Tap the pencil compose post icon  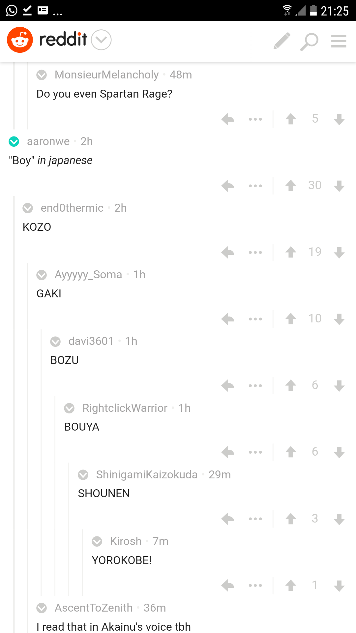point(282,41)
